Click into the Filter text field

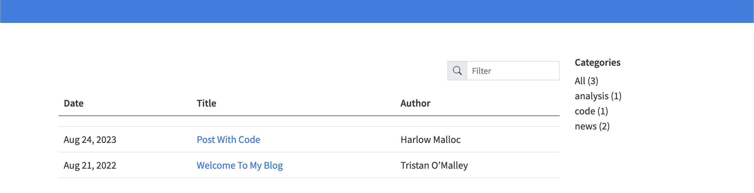coord(512,71)
